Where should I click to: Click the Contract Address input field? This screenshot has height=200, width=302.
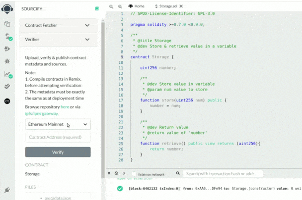58,137
